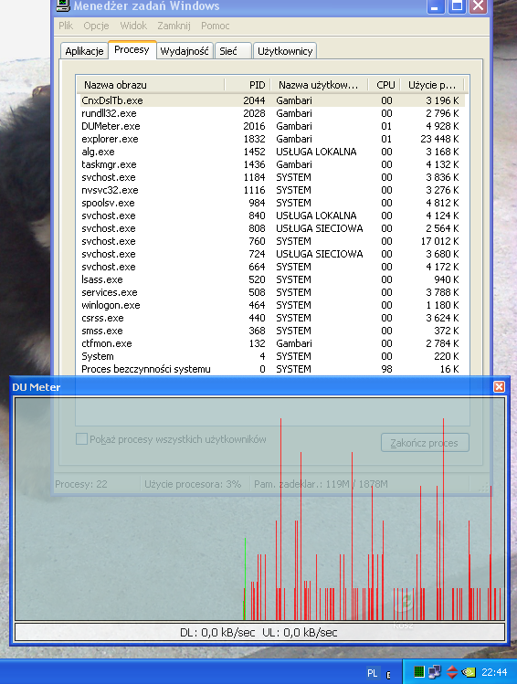This screenshot has height=684, width=517.
Task: Select the explorer.exe process row
Action: 271,139
